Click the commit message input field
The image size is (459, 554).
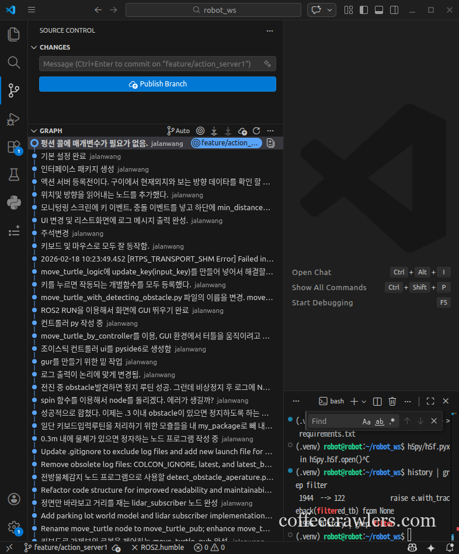click(x=151, y=64)
